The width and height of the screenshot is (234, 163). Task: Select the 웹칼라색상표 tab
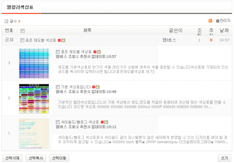coord(20,7)
